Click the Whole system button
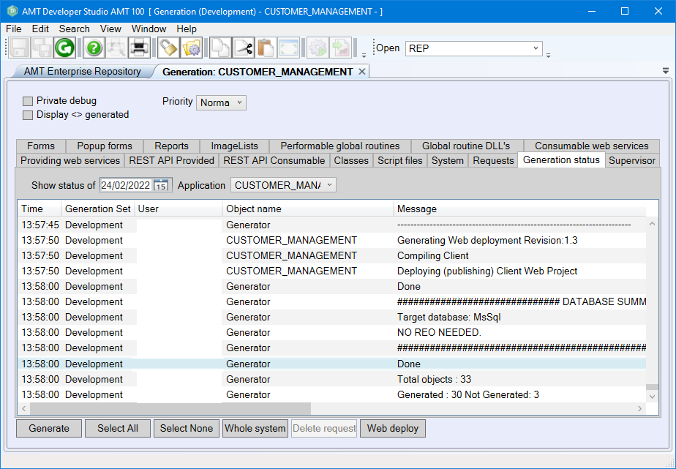The image size is (676, 469). (255, 429)
